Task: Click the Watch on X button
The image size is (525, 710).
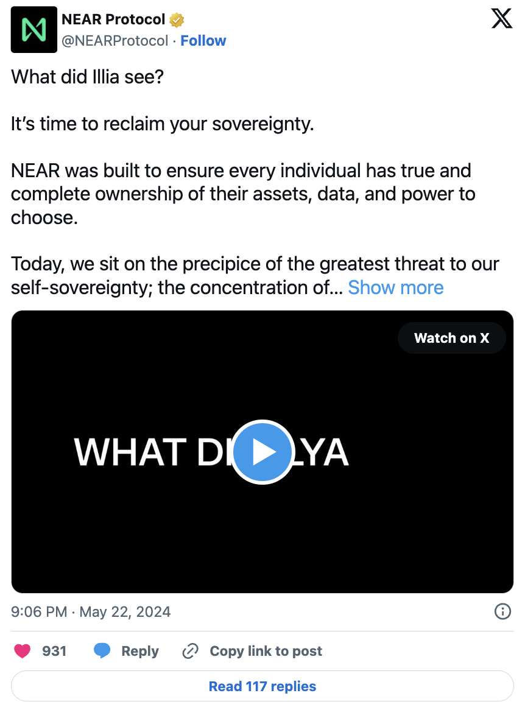Action: (451, 338)
